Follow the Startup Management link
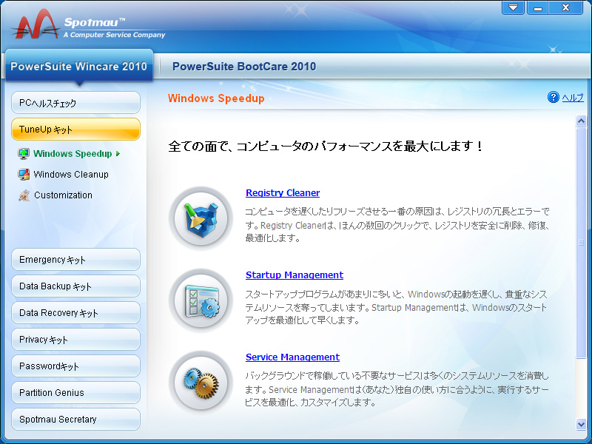This screenshot has width=592, height=444. (x=295, y=275)
